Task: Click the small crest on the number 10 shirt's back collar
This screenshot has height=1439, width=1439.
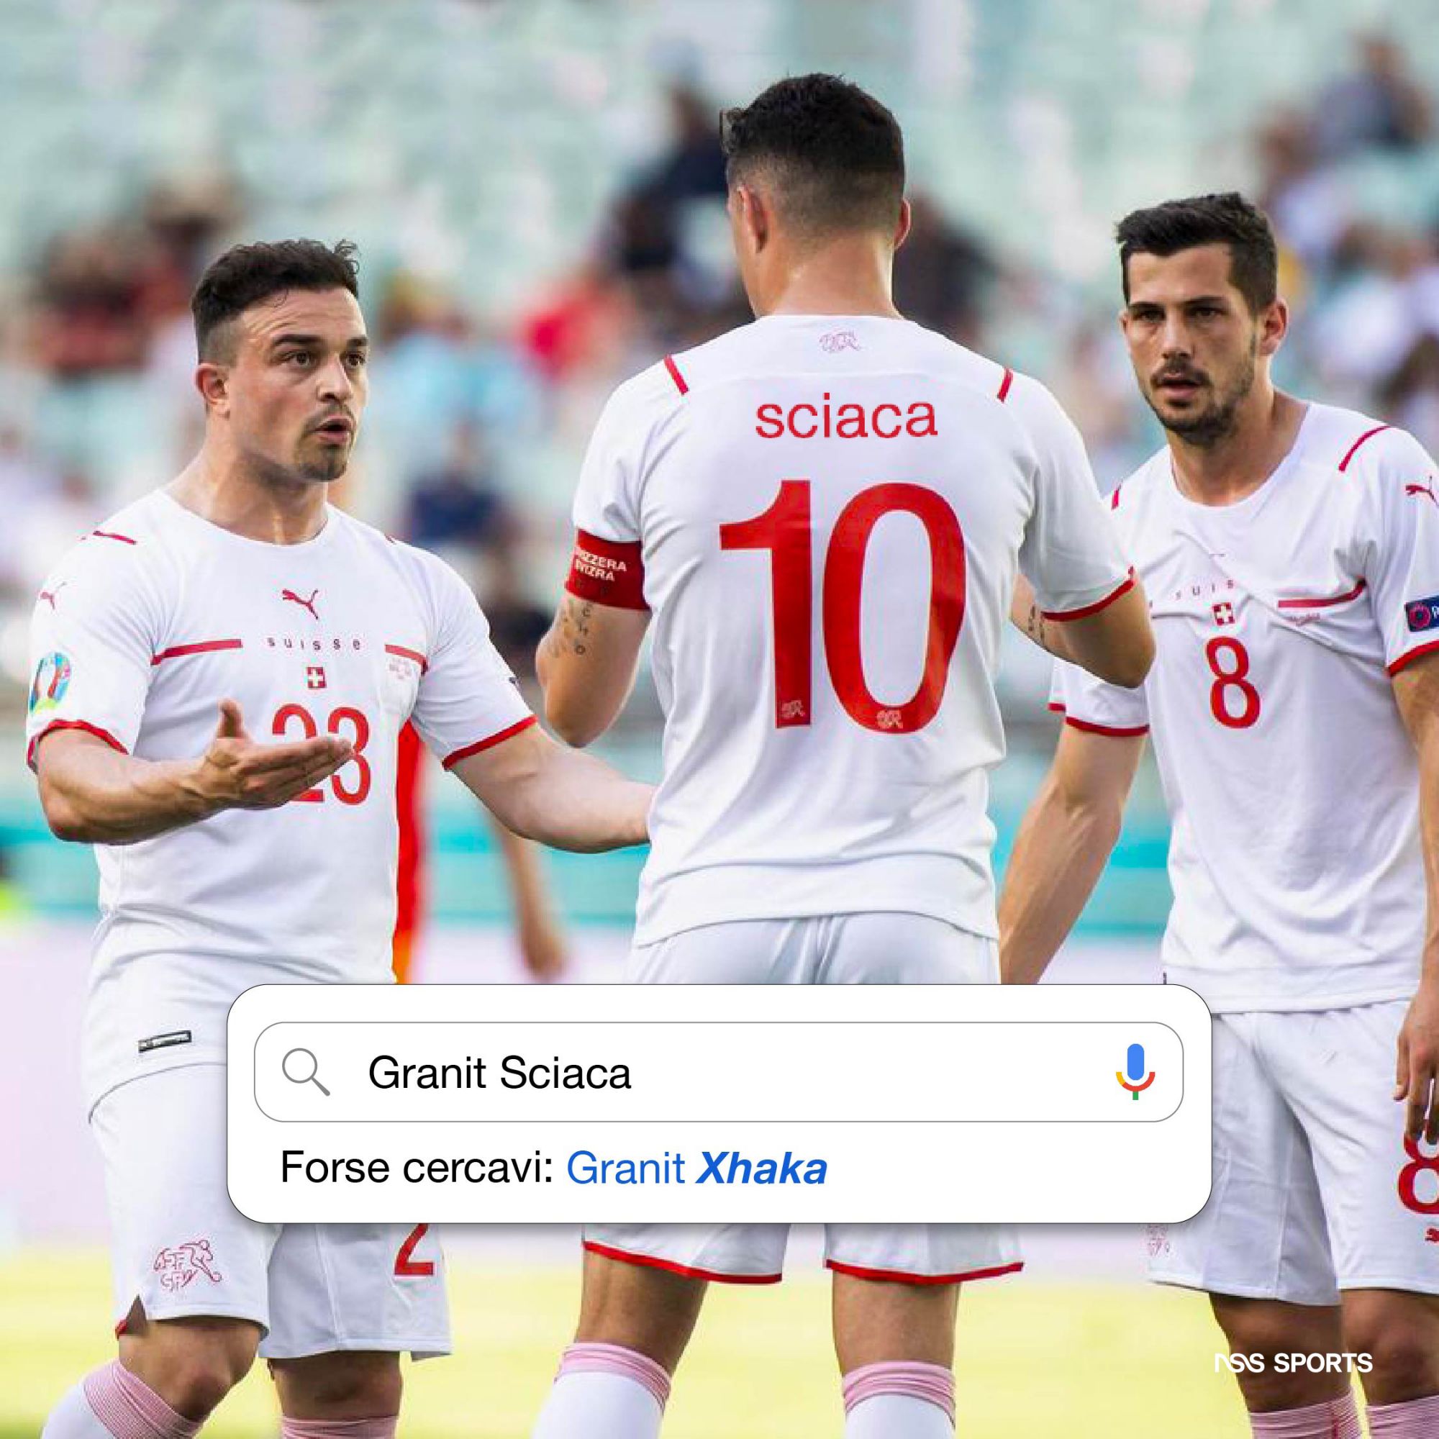Action: pos(840,342)
